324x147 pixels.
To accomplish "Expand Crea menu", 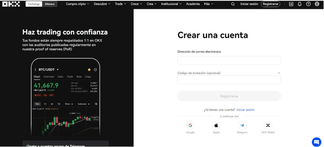I will [152, 4].
